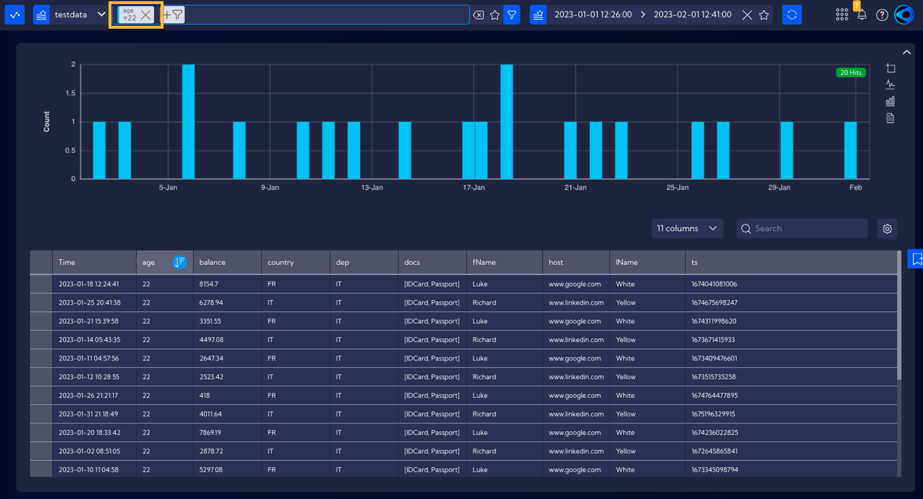This screenshot has height=499, width=923.
Task: Open the help icon
Action: pyautogui.click(x=882, y=15)
